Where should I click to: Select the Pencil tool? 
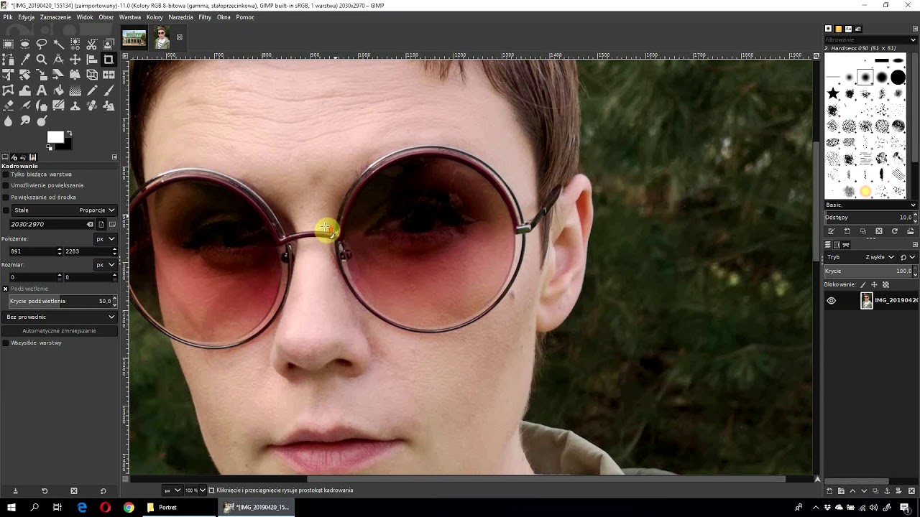tap(92, 90)
